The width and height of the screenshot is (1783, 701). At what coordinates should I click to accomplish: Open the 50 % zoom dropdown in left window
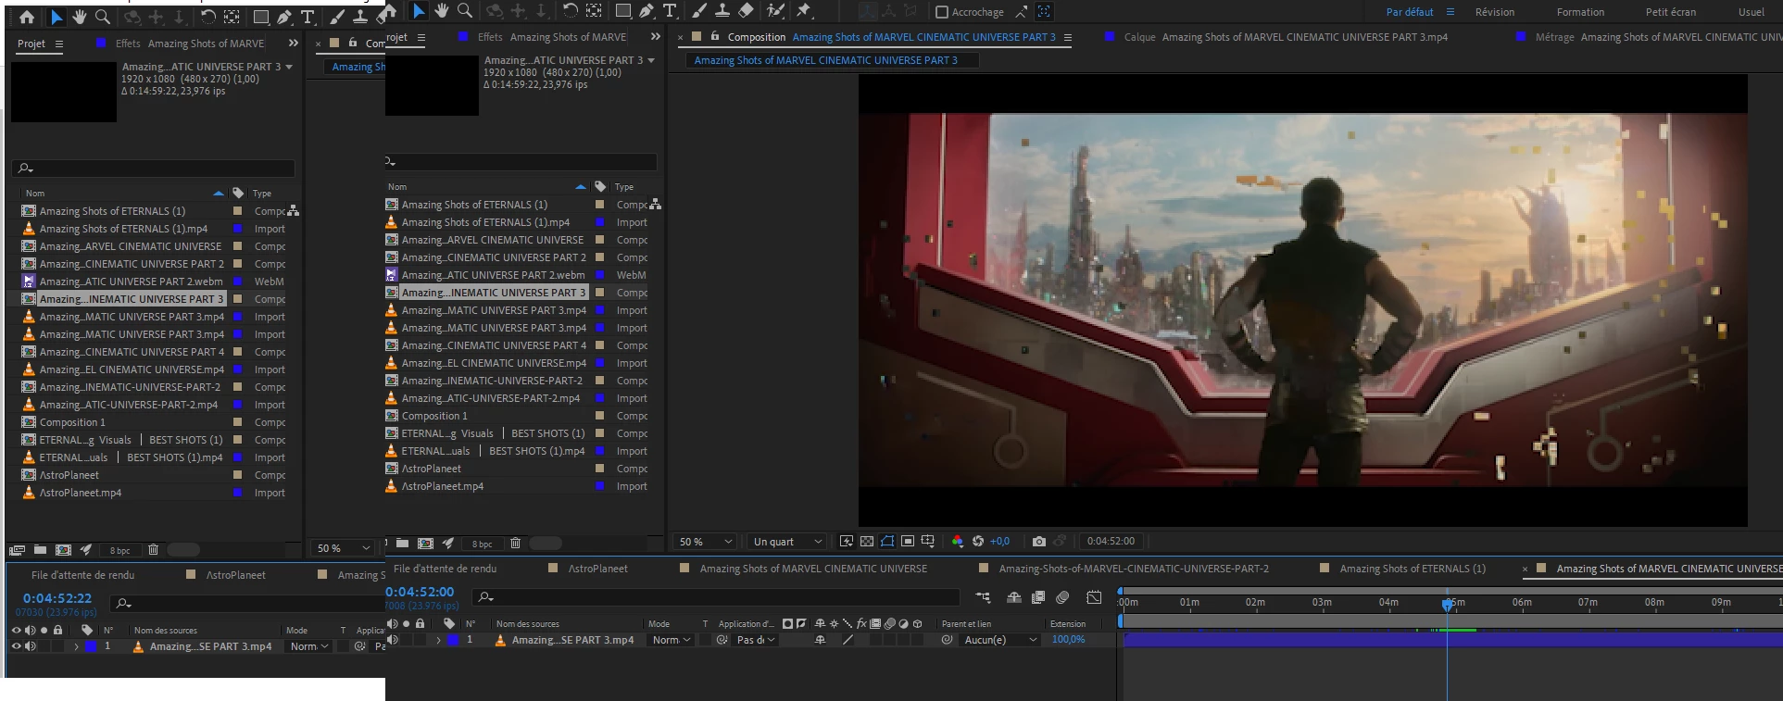pos(343,548)
